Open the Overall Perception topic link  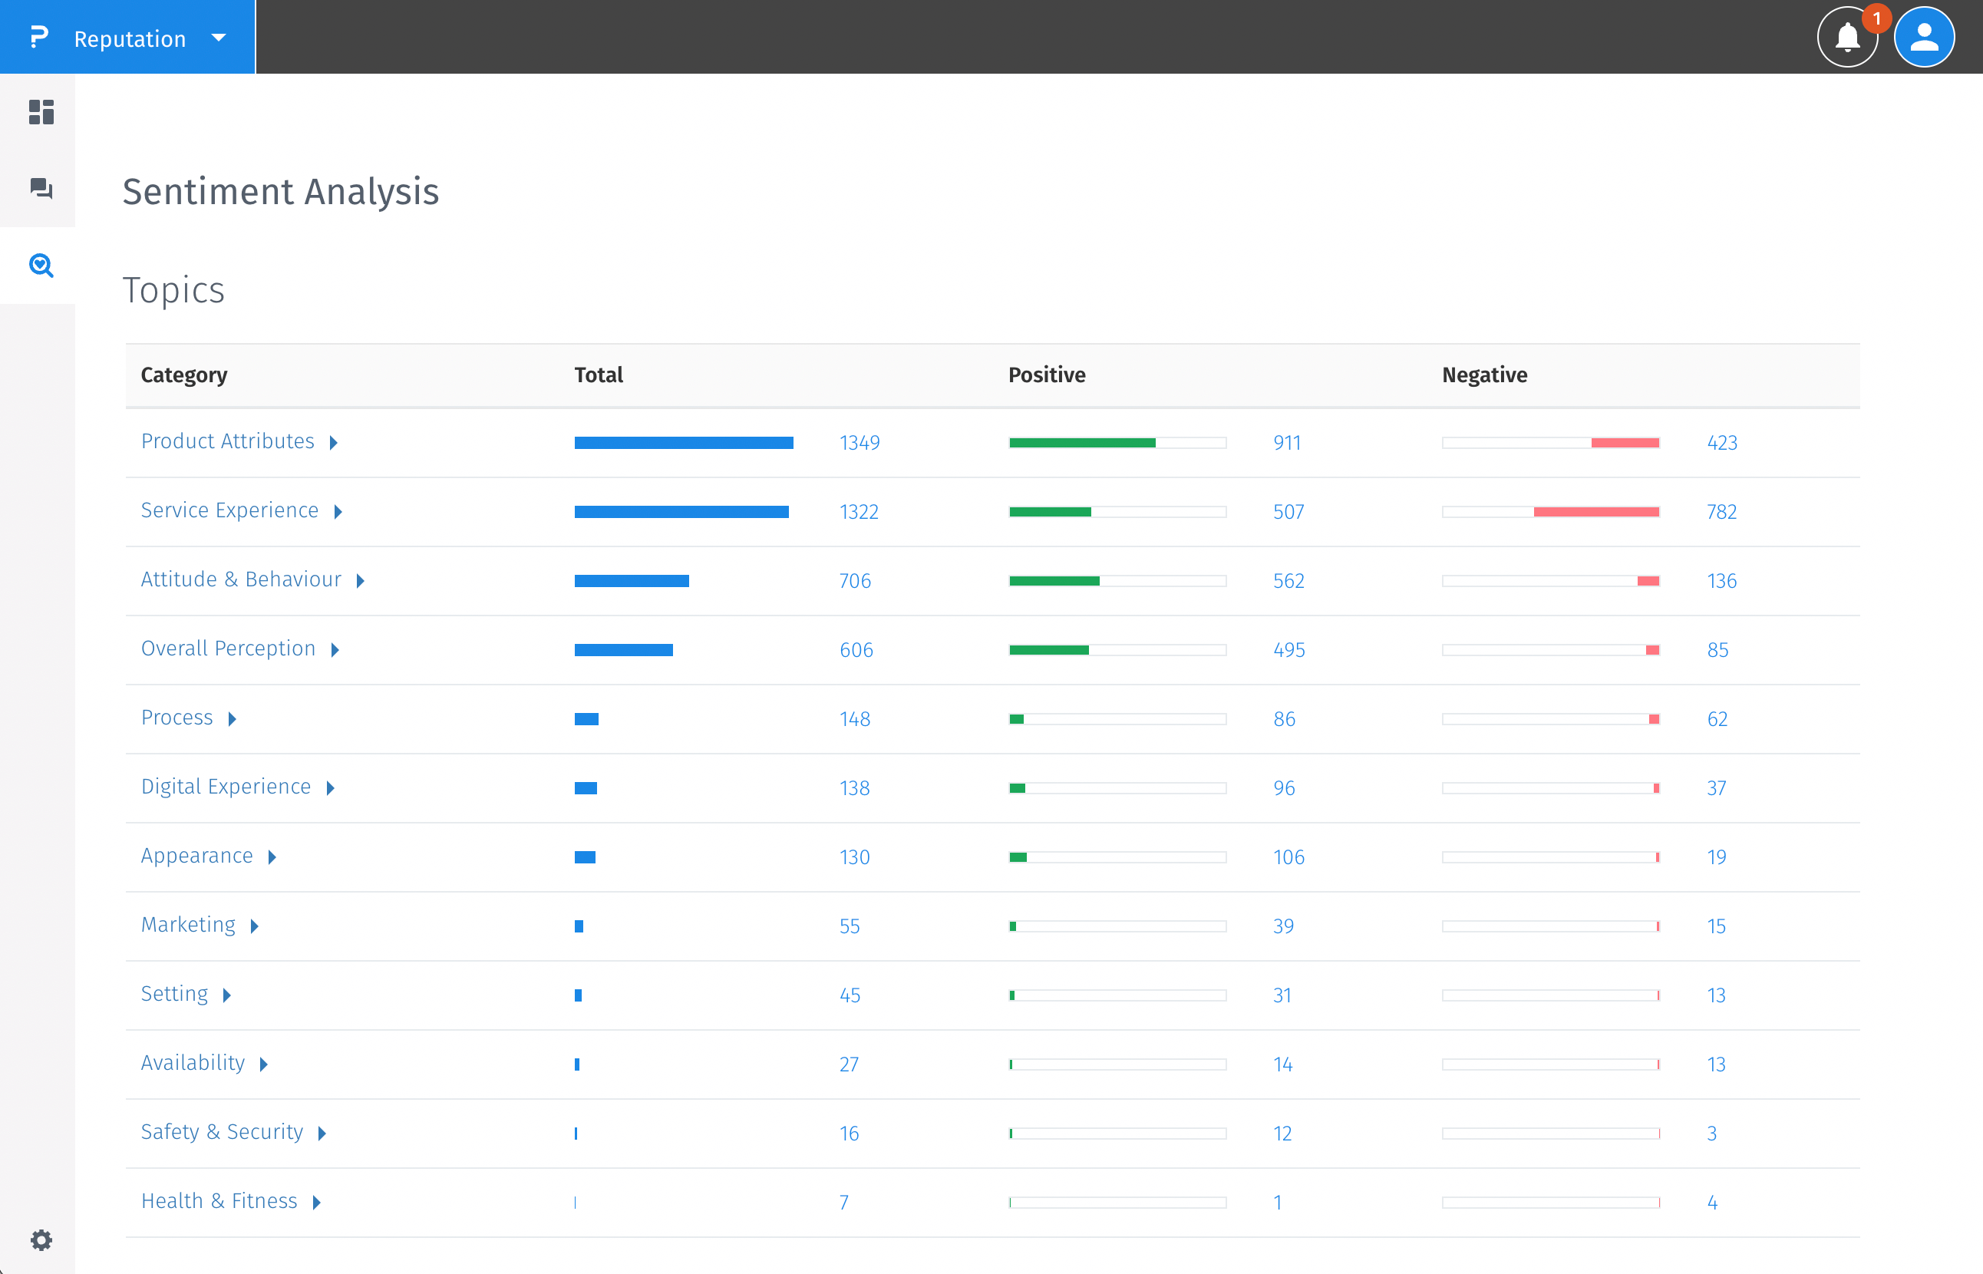229,649
